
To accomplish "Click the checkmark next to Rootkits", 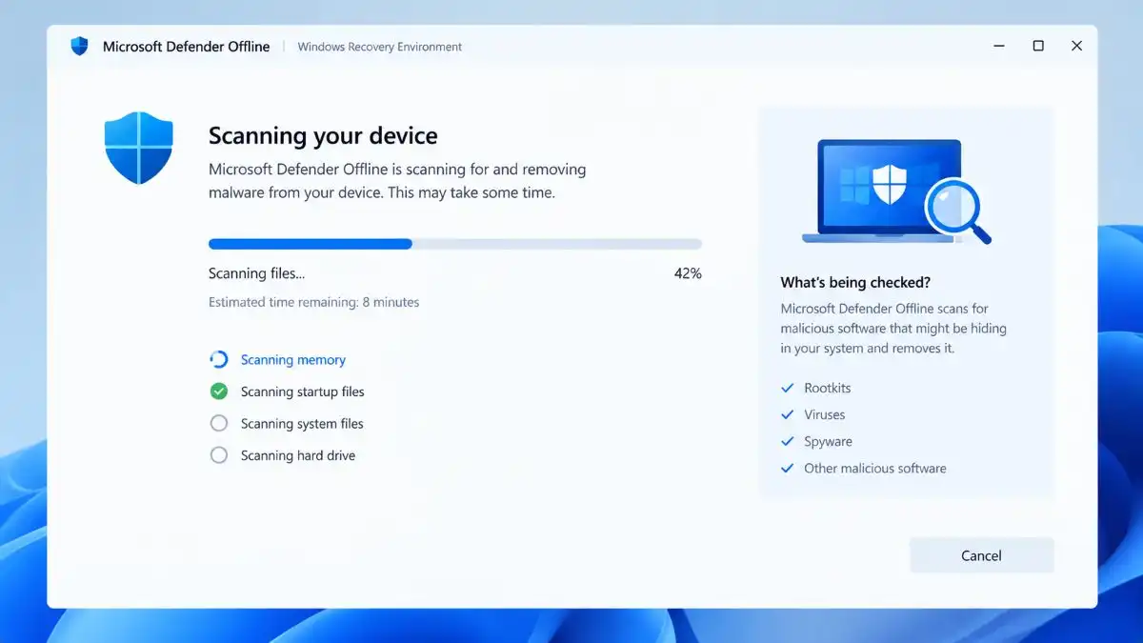I will [x=788, y=388].
